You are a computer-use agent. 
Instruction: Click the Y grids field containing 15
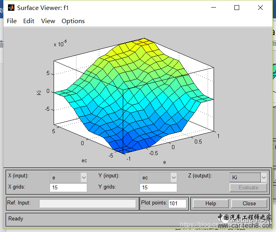158,188
